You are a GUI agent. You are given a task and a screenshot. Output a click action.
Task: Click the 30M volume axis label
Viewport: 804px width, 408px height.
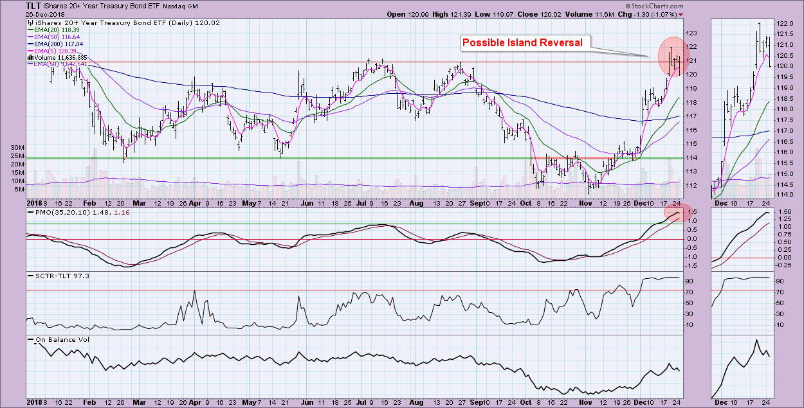[16, 147]
